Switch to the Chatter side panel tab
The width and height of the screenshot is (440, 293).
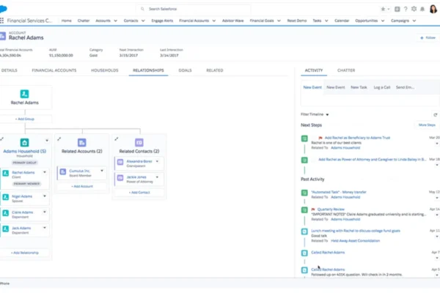pos(346,70)
